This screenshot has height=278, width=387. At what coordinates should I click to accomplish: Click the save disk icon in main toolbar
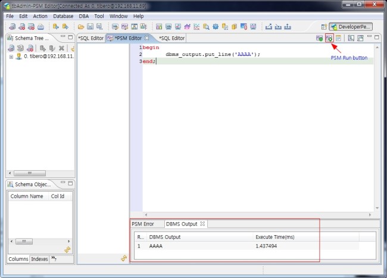[90, 27]
